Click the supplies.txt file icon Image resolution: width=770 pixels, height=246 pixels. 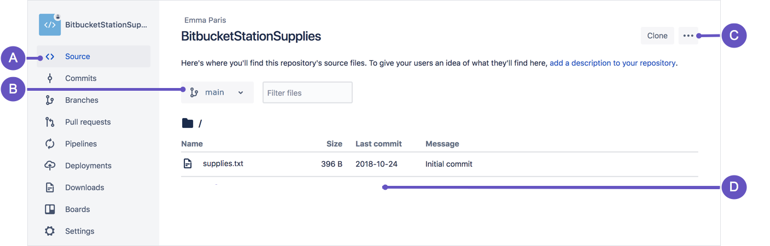[x=188, y=163]
